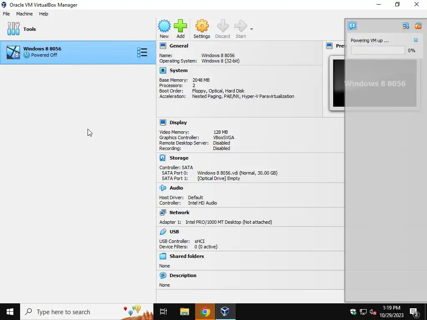Click the Windows 8 8056.vdi disk text

[x=237, y=173]
